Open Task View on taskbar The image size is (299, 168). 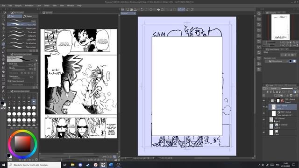click(x=64, y=165)
